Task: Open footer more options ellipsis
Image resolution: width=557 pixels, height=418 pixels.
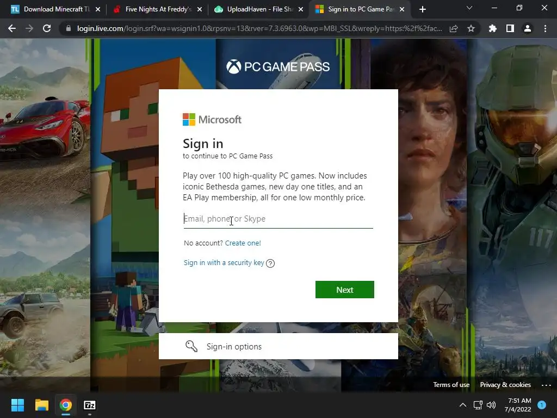Action: (546, 385)
